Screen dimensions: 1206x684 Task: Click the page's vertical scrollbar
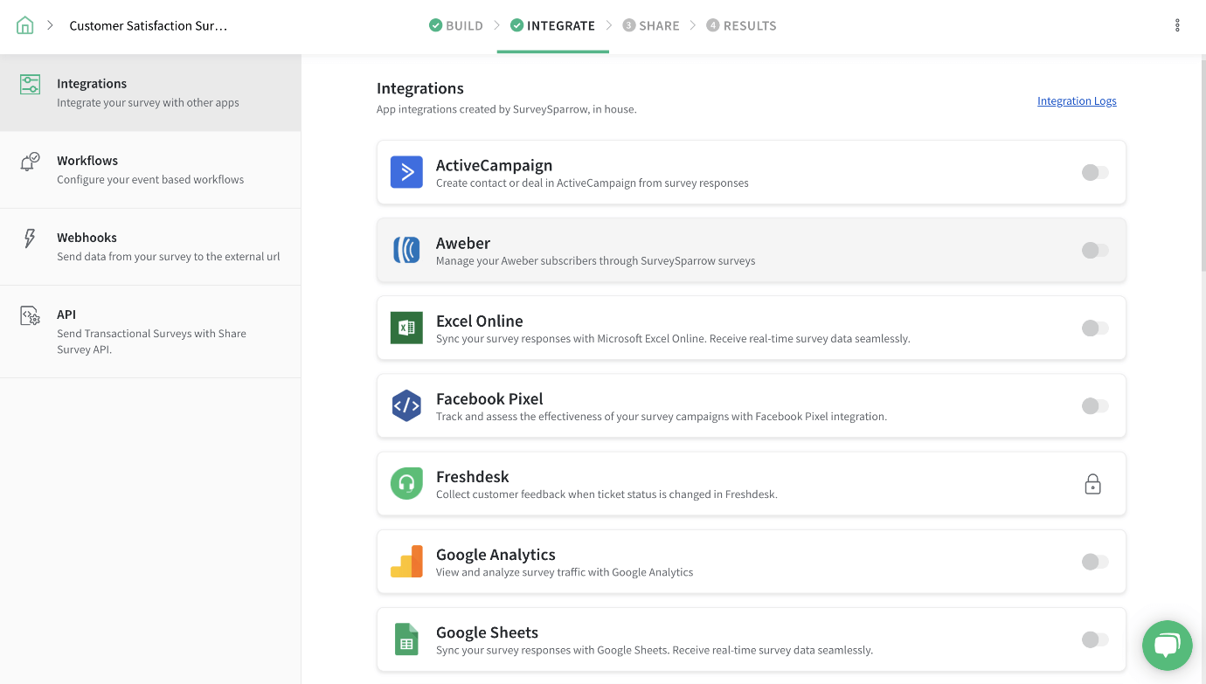coord(1203,166)
